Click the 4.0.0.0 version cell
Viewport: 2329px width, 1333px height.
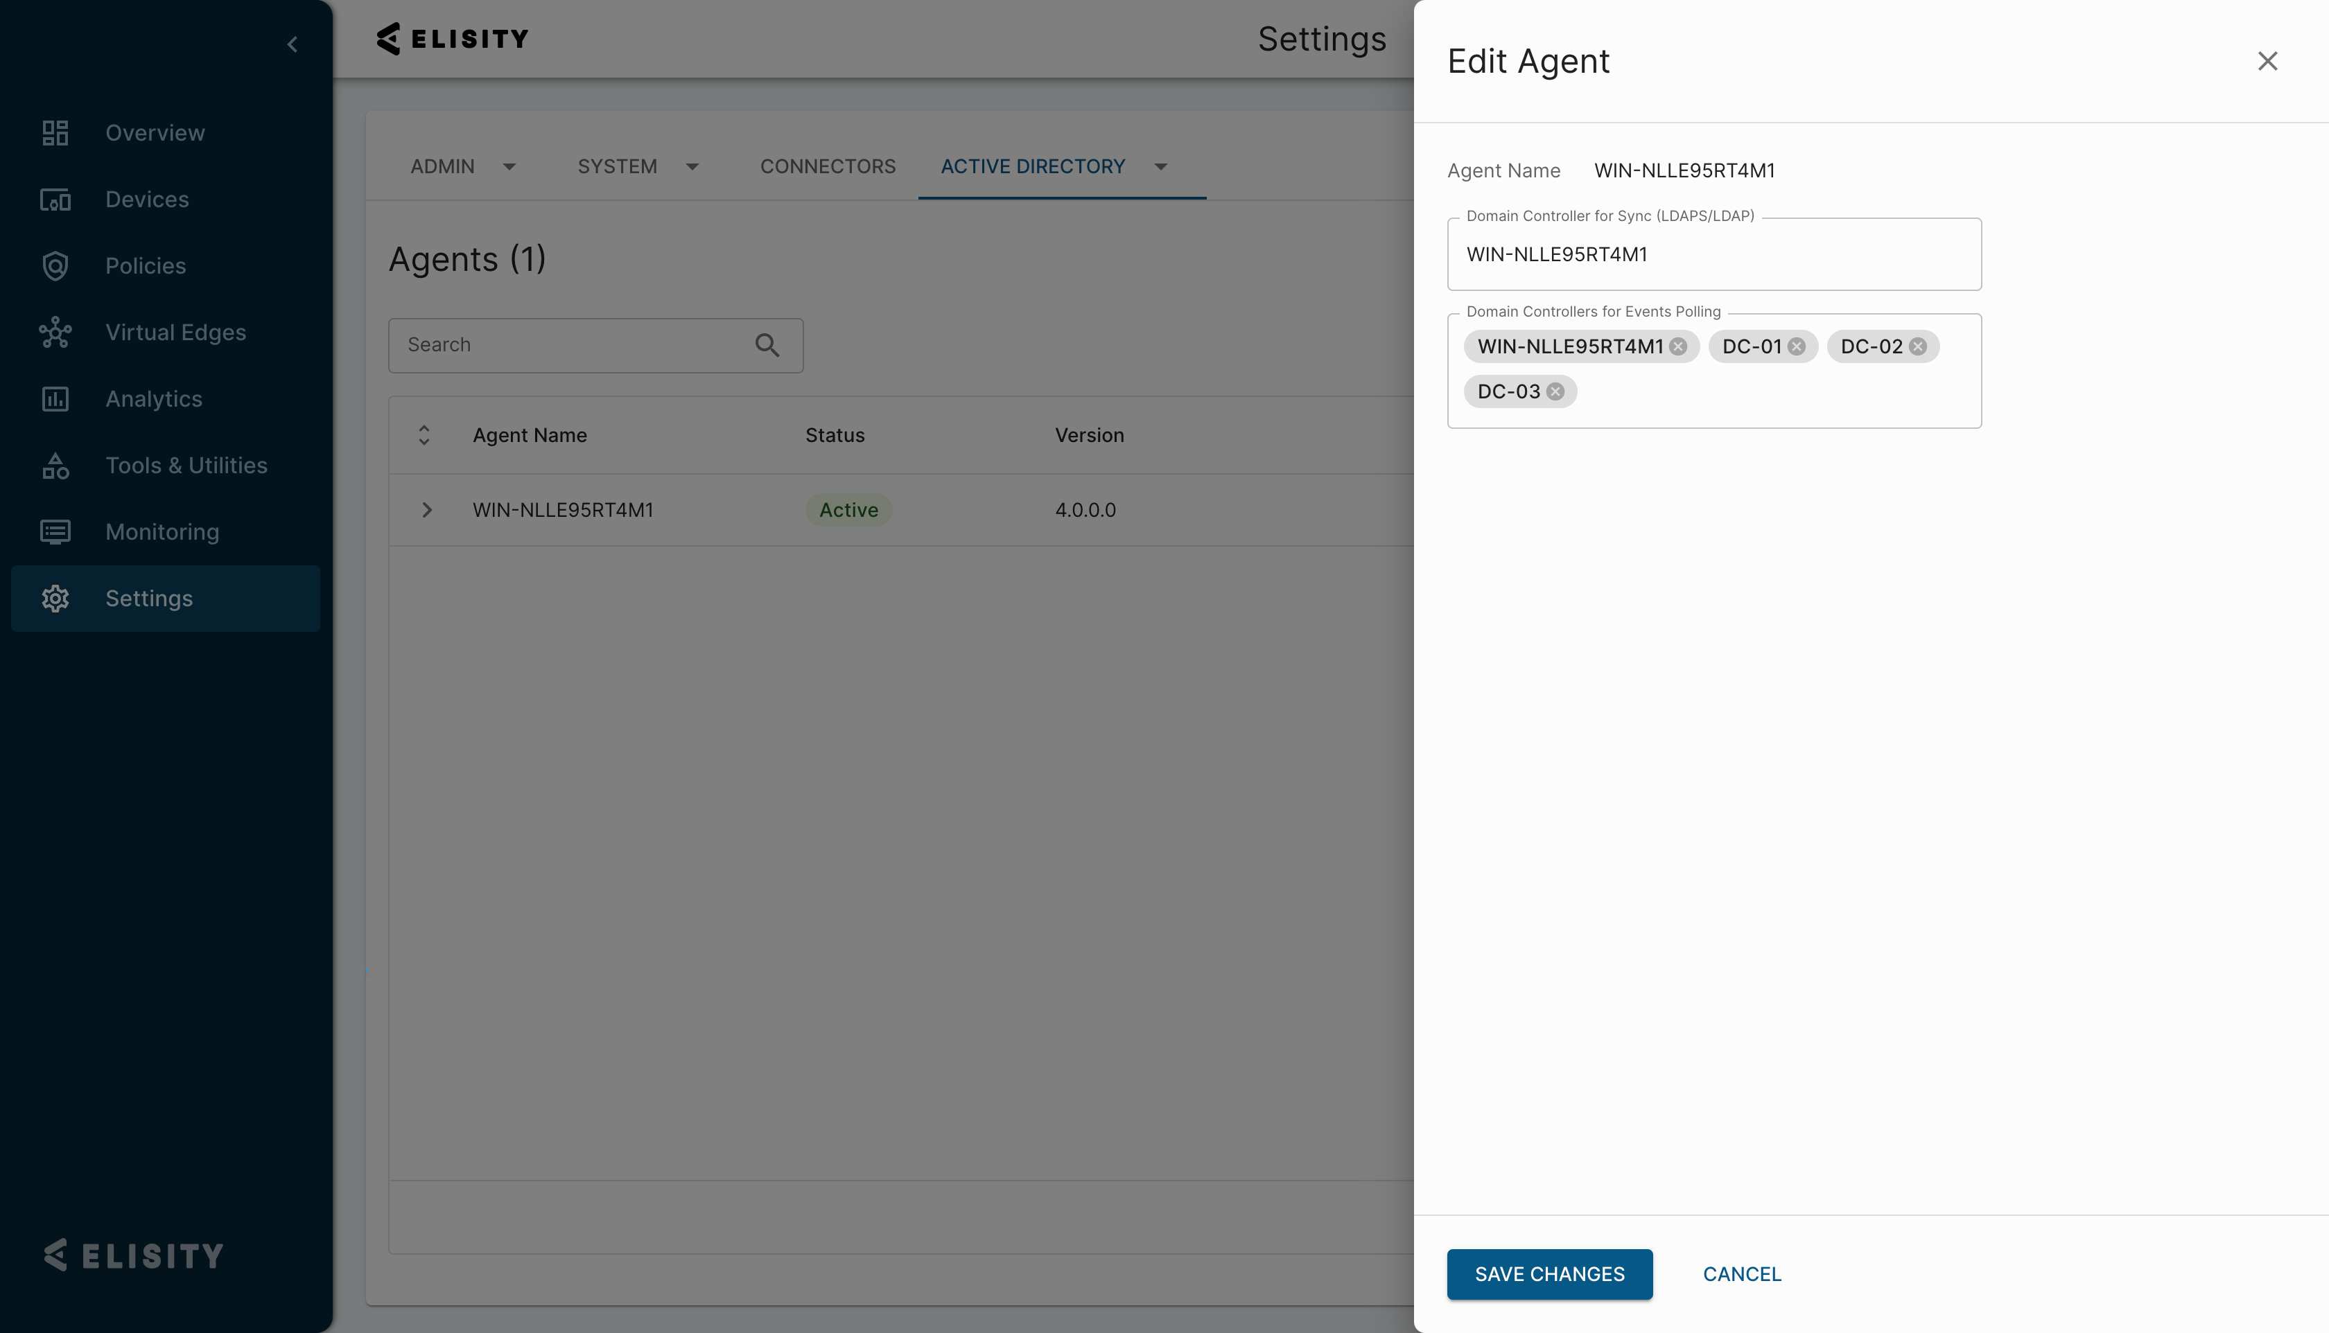pos(1085,510)
